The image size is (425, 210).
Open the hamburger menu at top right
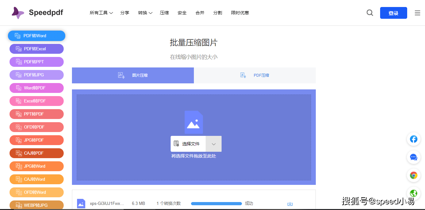click(417, 13)
